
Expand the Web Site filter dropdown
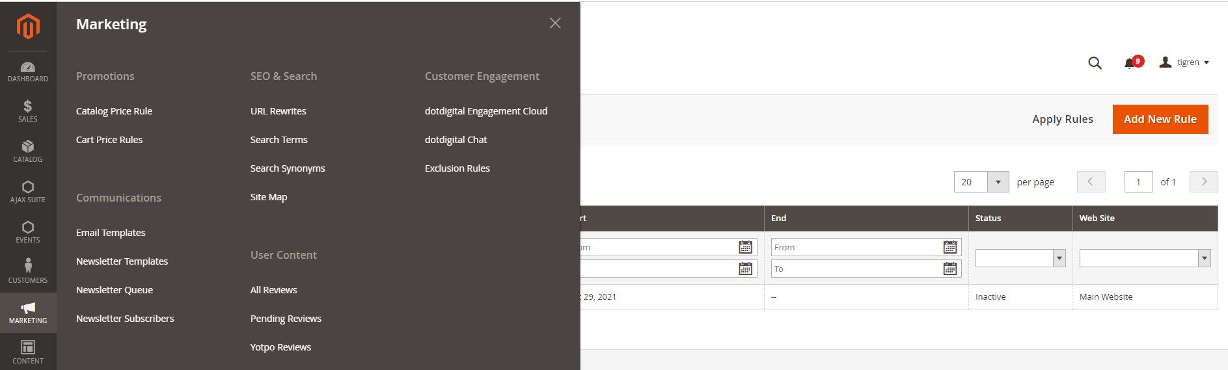1144,258
